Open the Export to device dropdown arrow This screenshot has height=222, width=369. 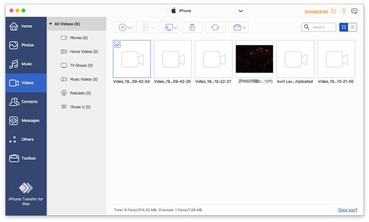tap(153, 28)
